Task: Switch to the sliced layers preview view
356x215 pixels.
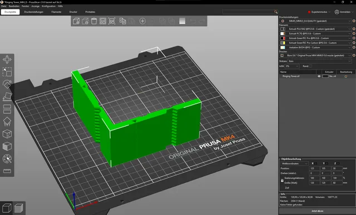Action: click(18, 208)
